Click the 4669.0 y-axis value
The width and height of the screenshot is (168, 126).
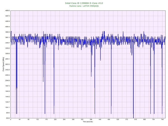(x=8, y=11)
